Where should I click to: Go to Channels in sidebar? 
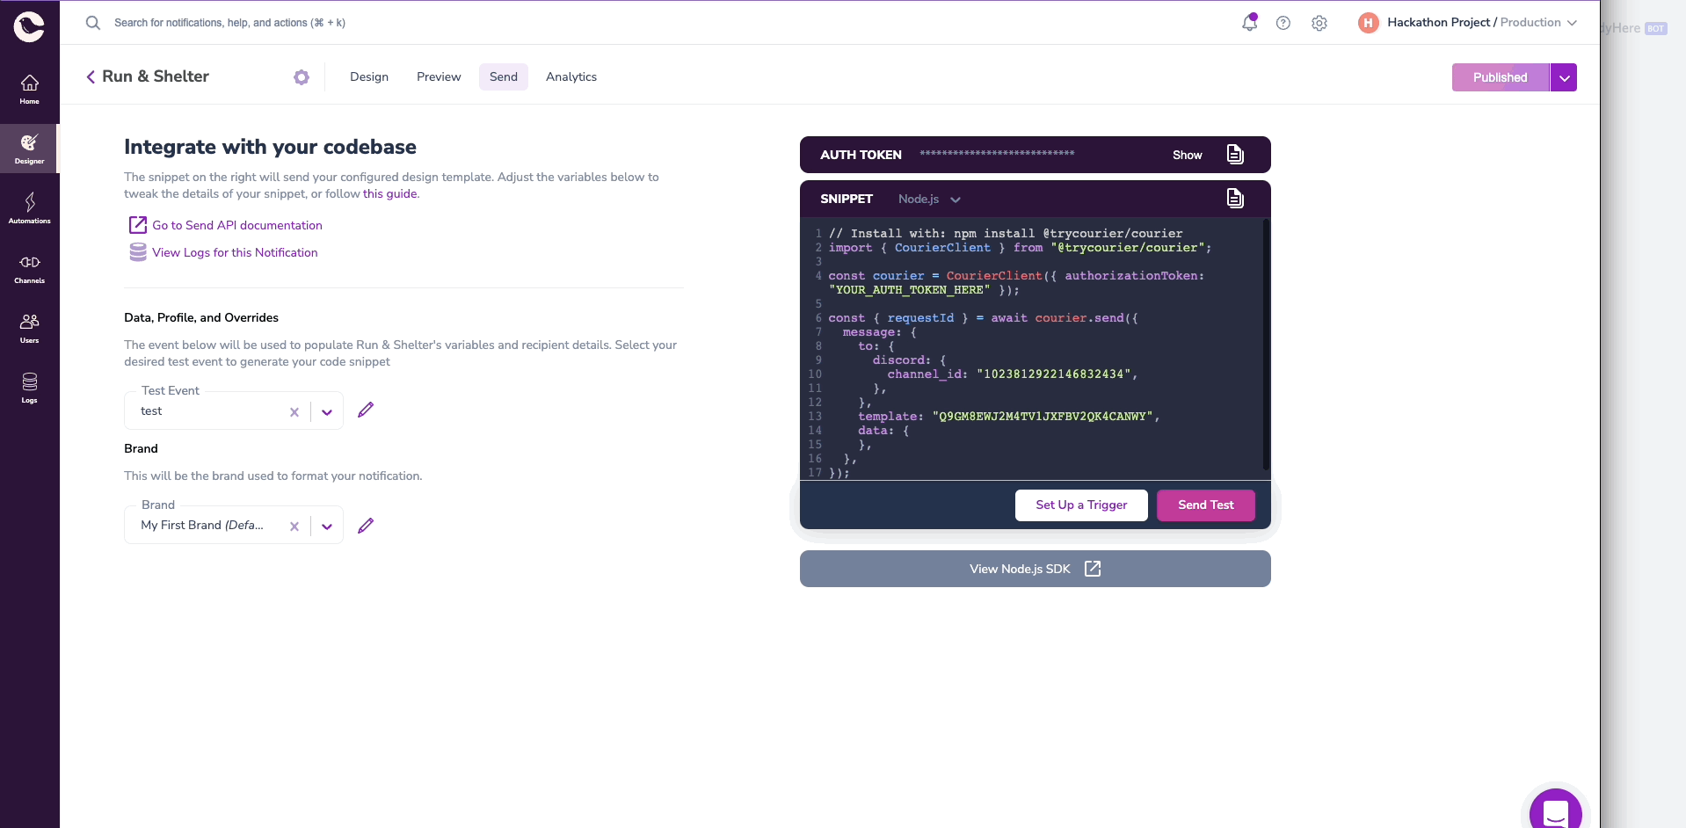(29, 269)
